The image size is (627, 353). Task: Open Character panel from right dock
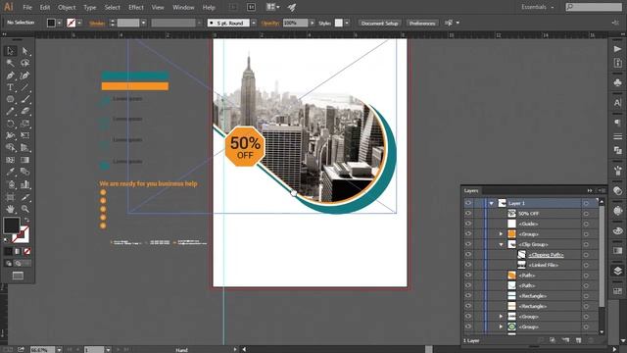[x=617, y=103]
